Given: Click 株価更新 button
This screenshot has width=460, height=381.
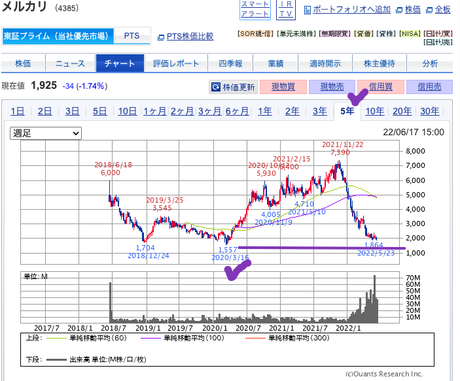Looking at the screenshot, I should click(x=233, y=87).
